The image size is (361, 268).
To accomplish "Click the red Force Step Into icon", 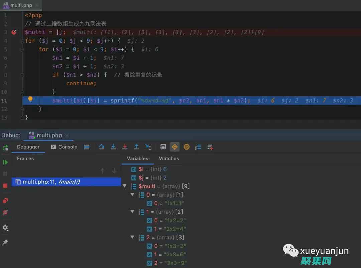I will click(125, 147).
